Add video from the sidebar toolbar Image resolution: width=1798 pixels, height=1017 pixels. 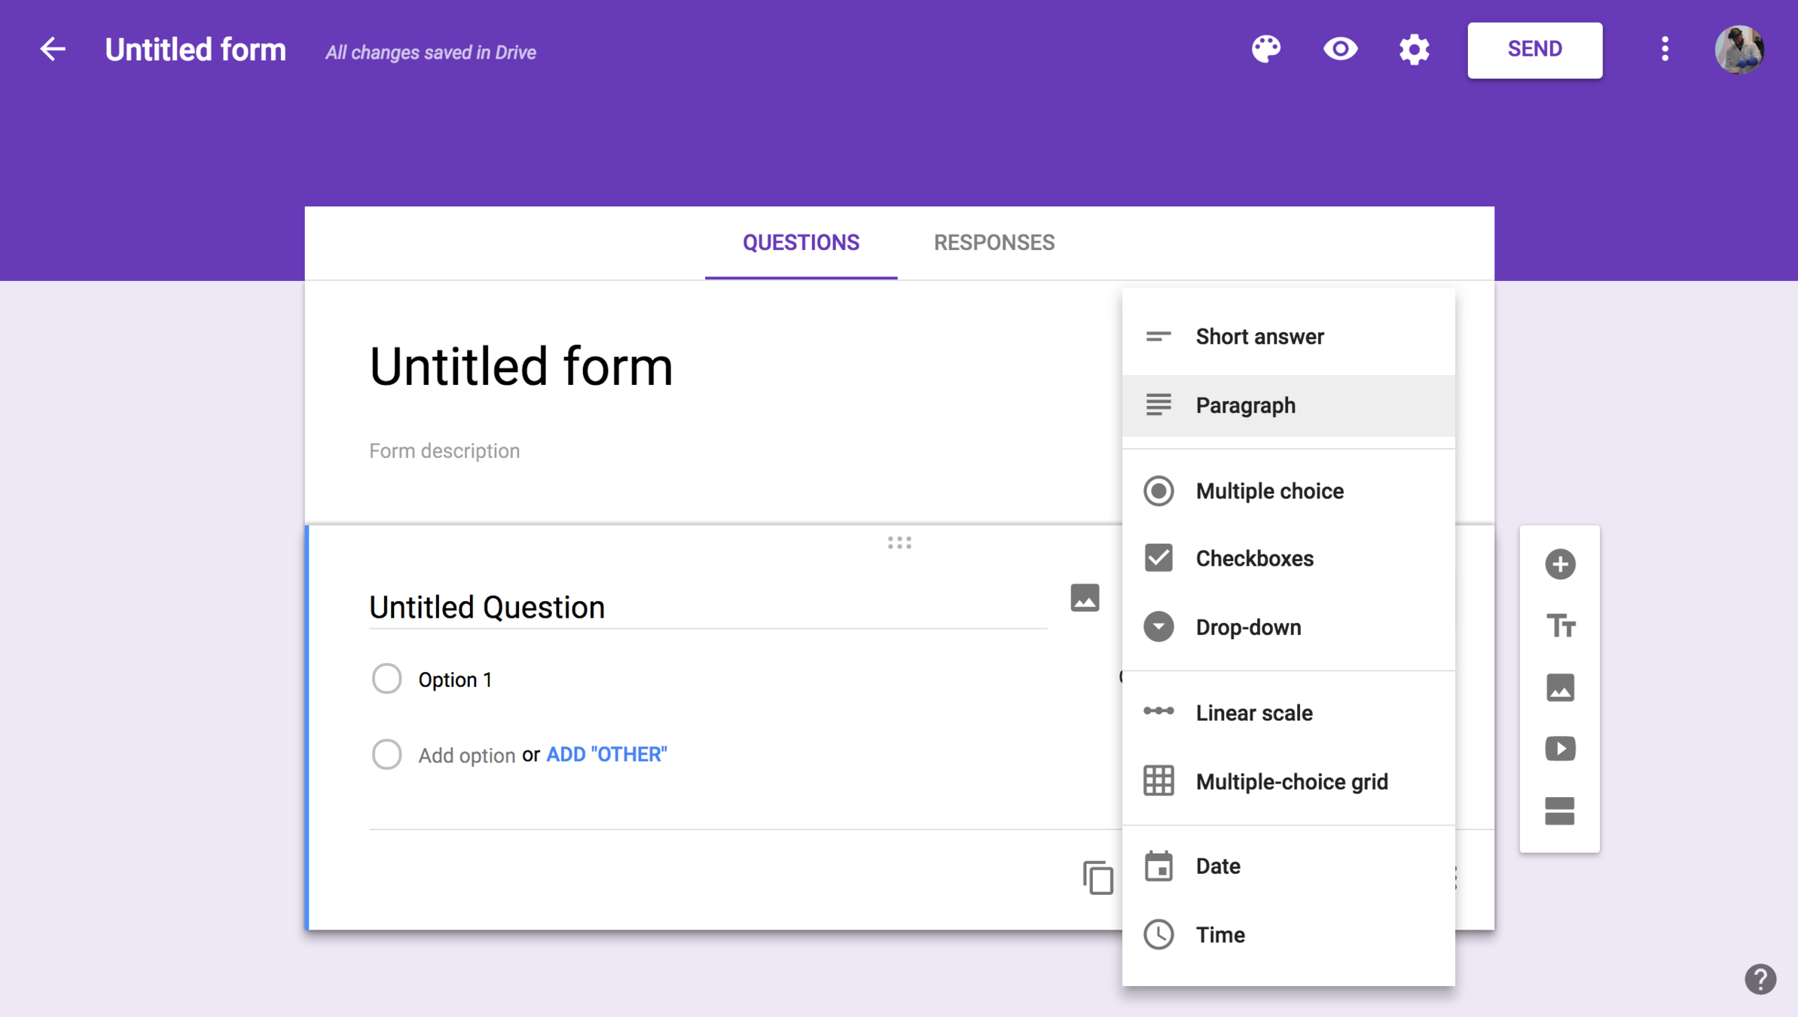1559,749
